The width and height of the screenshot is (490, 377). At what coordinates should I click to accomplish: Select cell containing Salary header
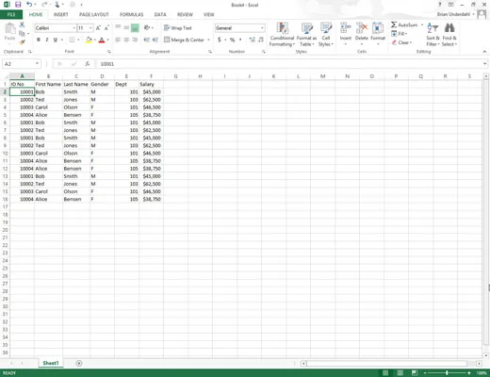(x=151, y=84)
